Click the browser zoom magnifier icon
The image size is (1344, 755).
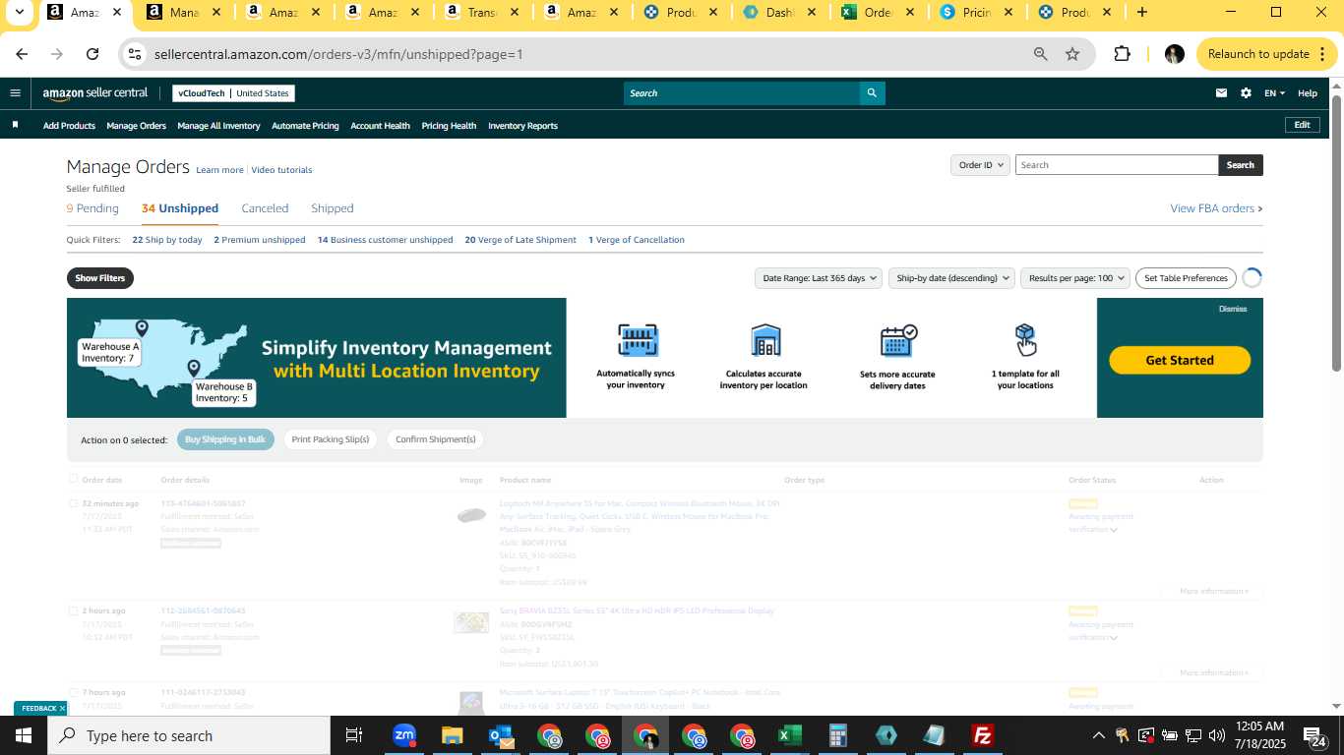[x=1040, y=54]
